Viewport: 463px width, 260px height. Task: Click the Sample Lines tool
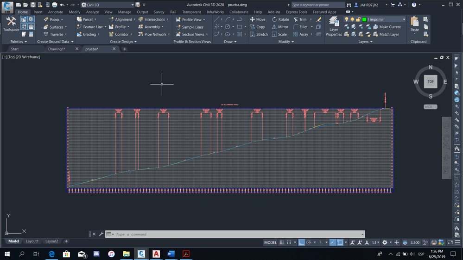click(190, 27)
